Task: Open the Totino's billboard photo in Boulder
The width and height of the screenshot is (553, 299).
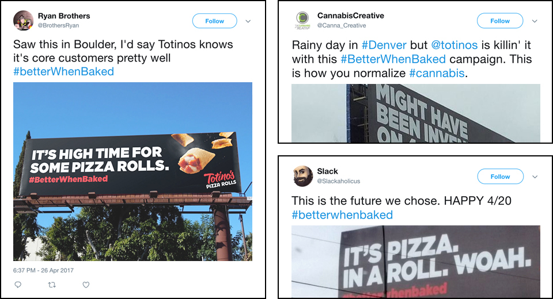Action: coord(132,171)
